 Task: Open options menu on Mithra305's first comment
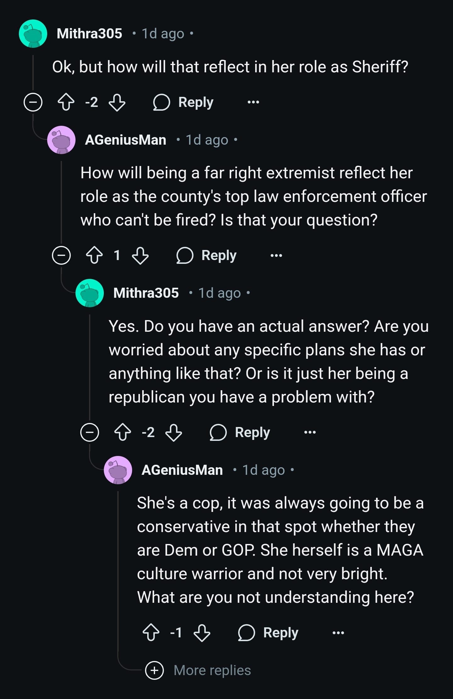253,102
